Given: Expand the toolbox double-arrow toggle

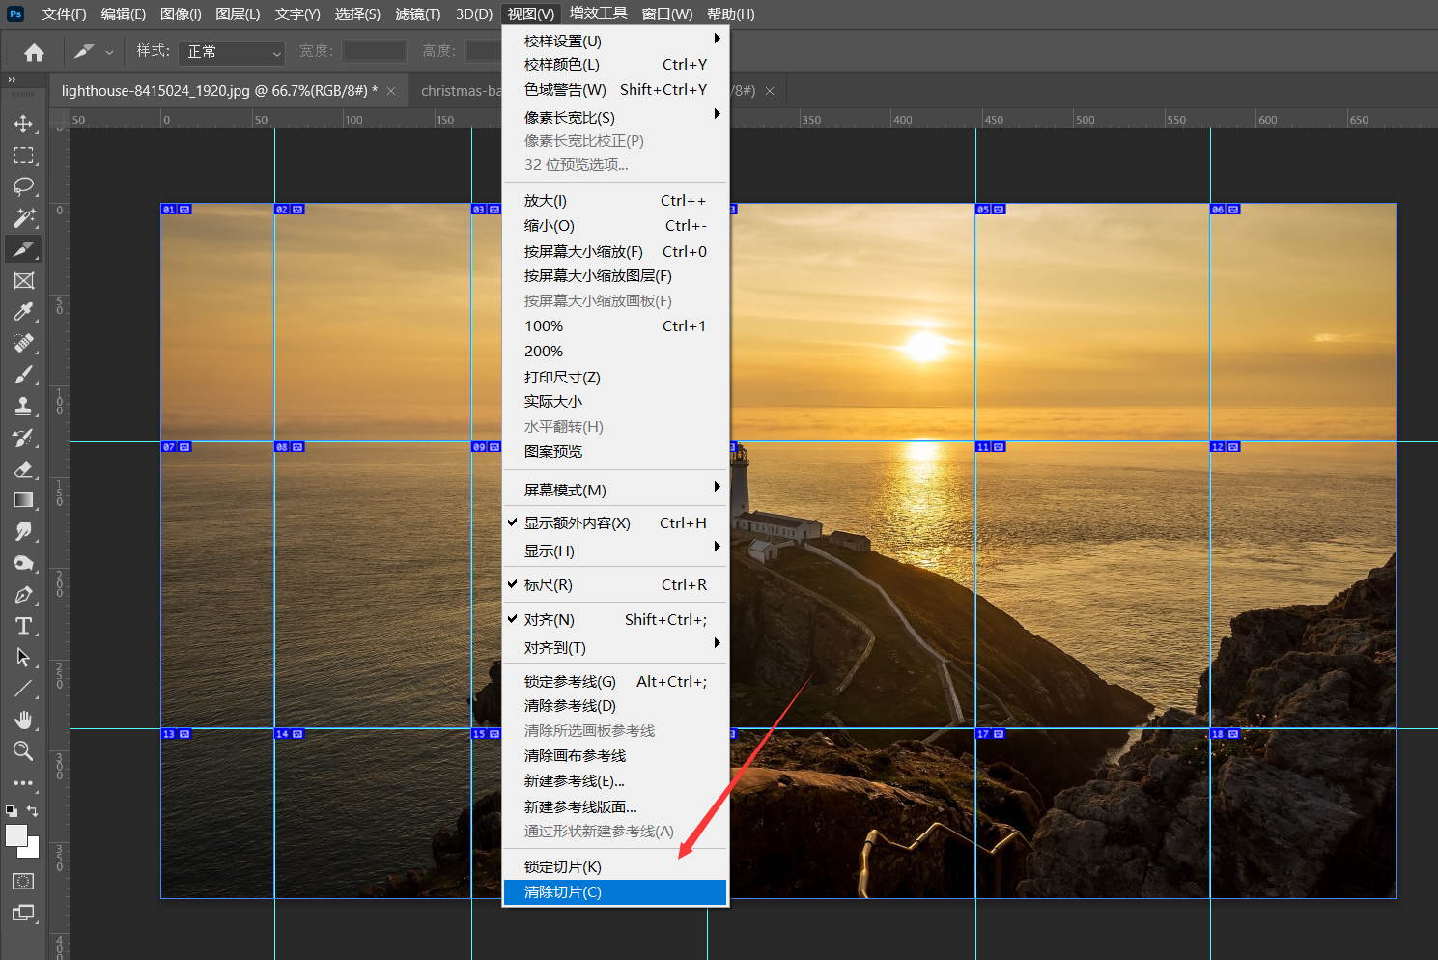Looking at the screenshot, I should point(12,80).
